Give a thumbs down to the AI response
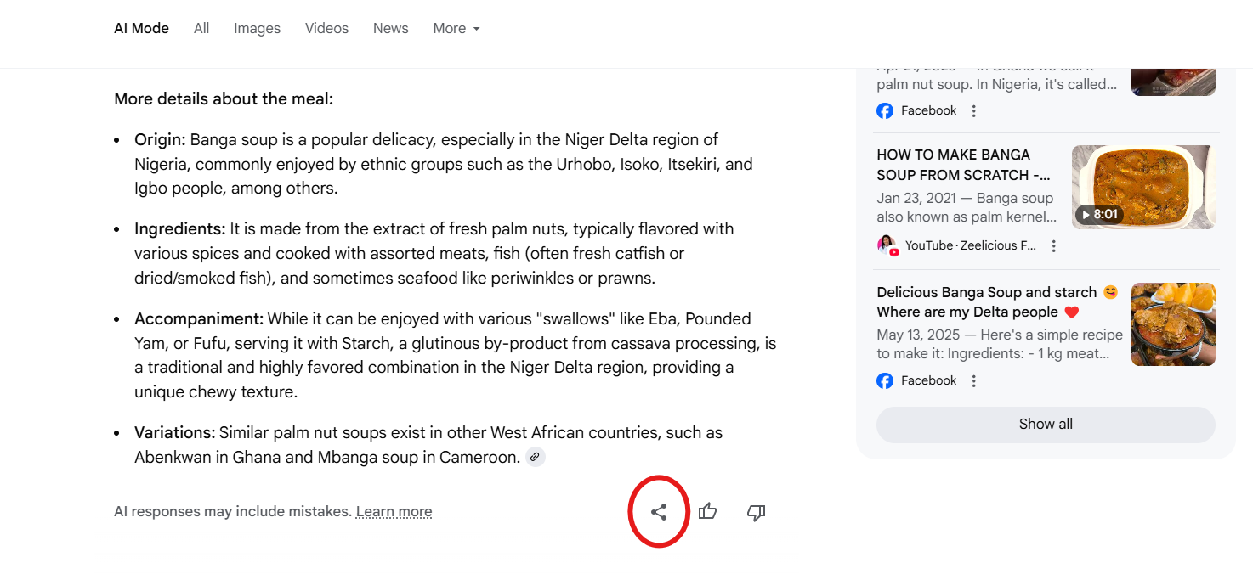The image size is (1253, 574). 756,512
